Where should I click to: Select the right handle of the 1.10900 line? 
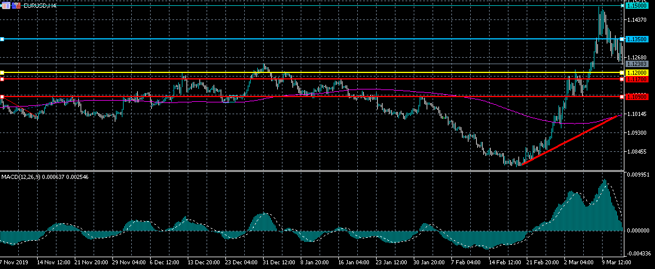[x=622, y=97]
